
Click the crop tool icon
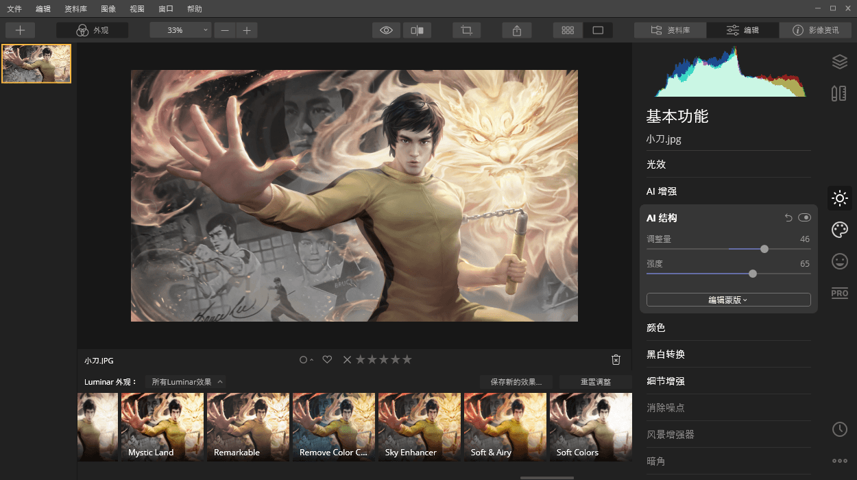point(466,30)
